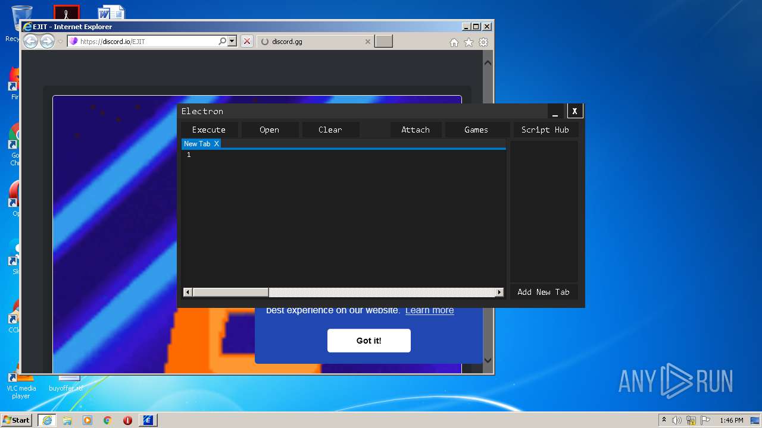This screenshot has height=428, width=762.
Task: Click the Got it! cookie button
Action: coord(369,341)
